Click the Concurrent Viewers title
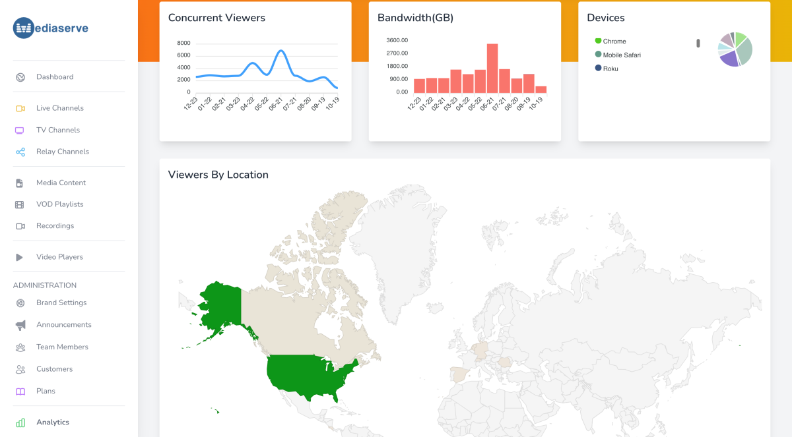Viewport: 792px width, 437px height. (x=216, y=18)
